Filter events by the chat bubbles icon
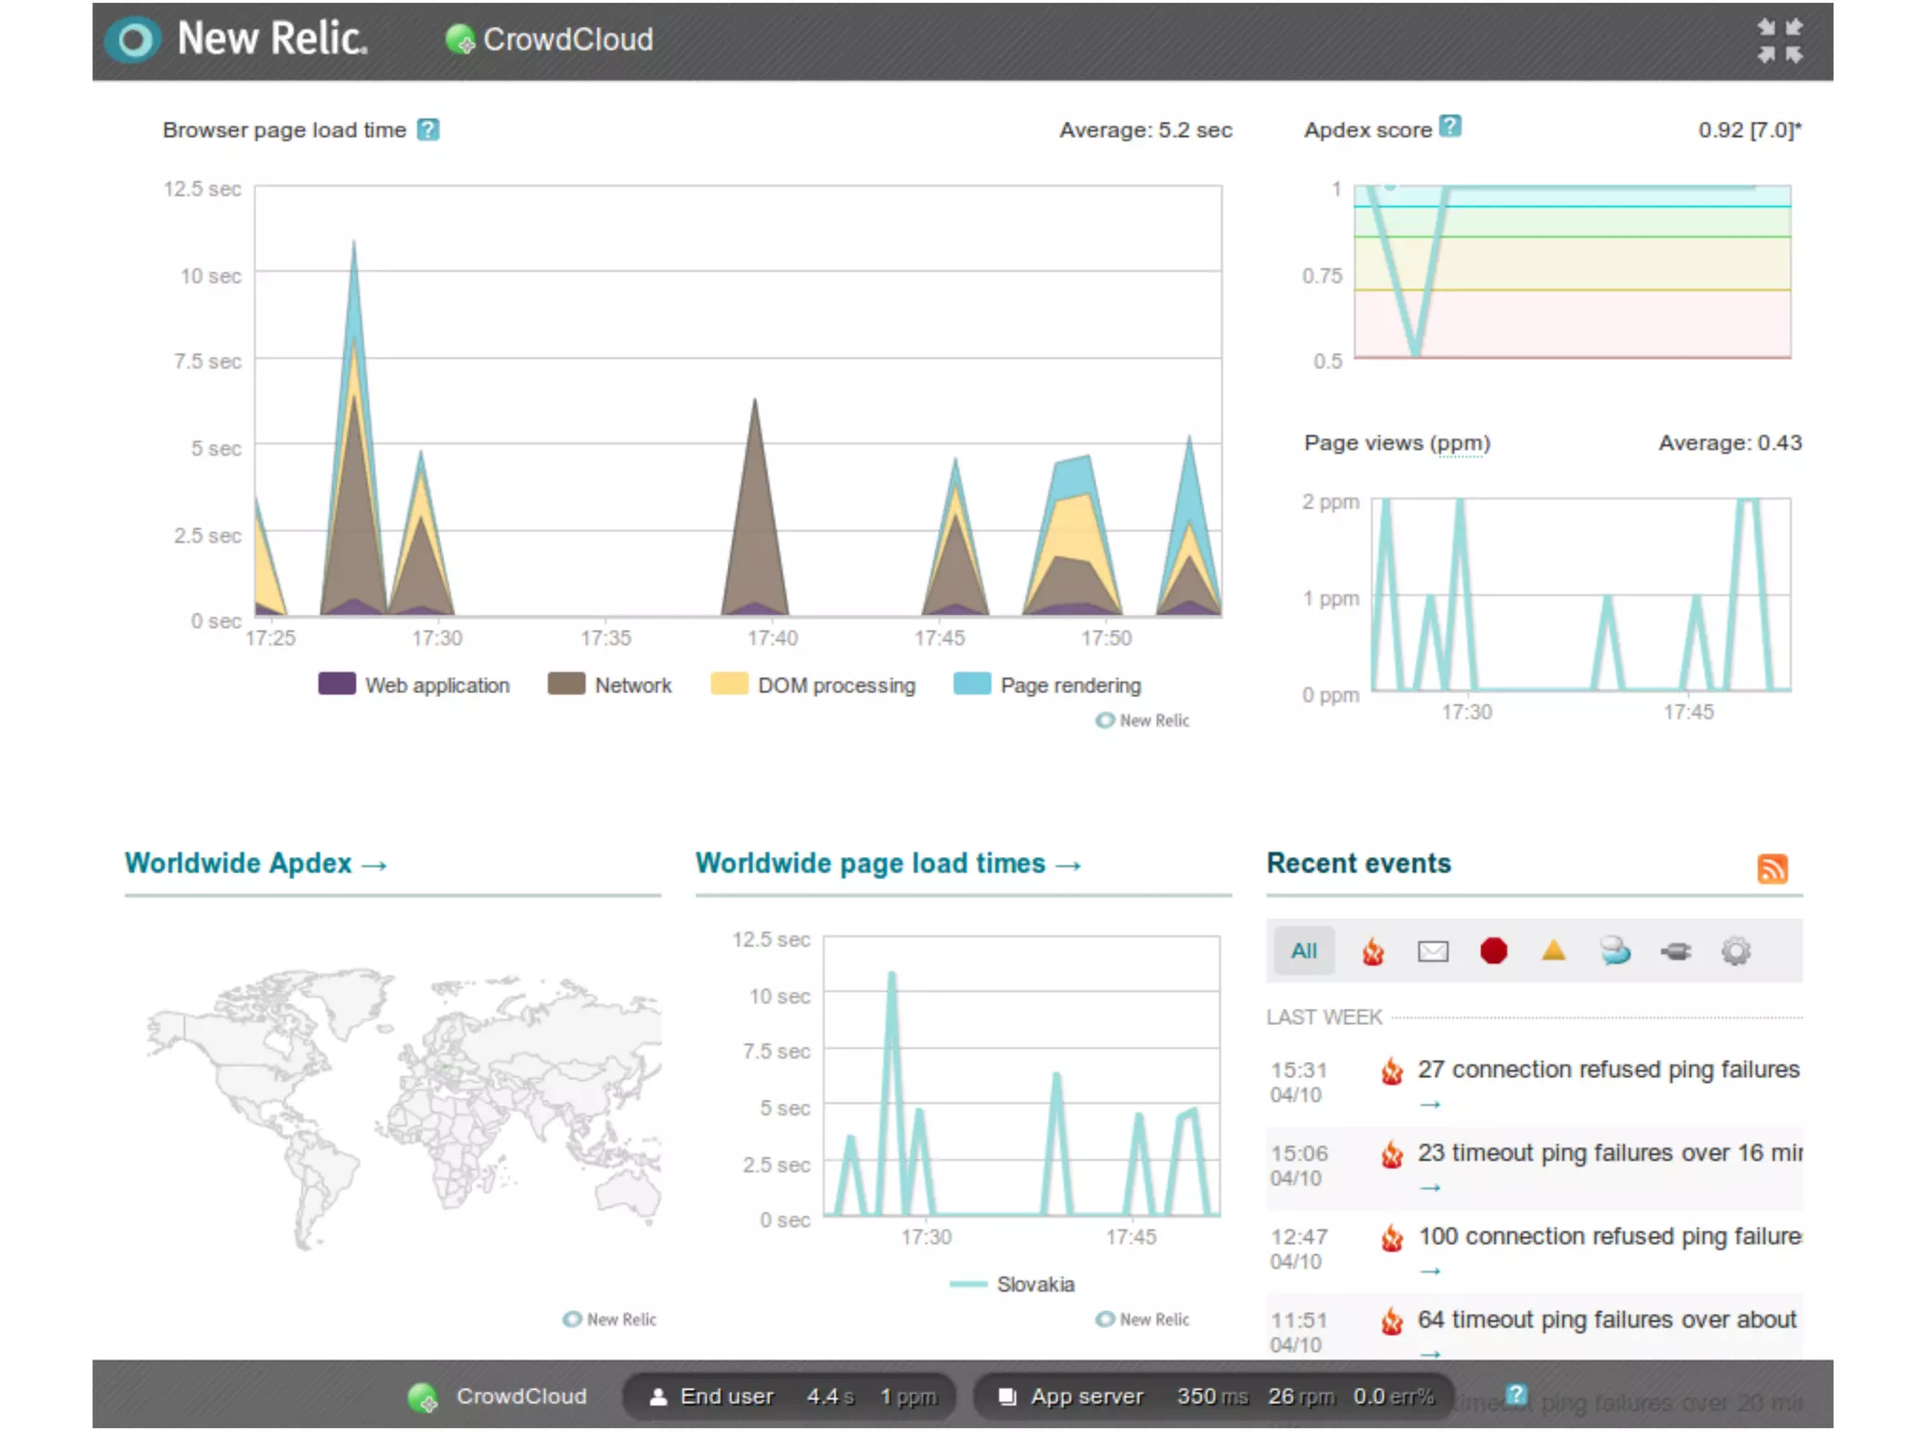This screenshot has width=1909, height=1431. (x=1614, y=951)
